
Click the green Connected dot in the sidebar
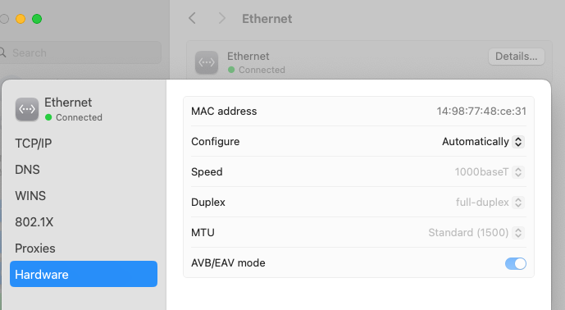coord(48,117)
